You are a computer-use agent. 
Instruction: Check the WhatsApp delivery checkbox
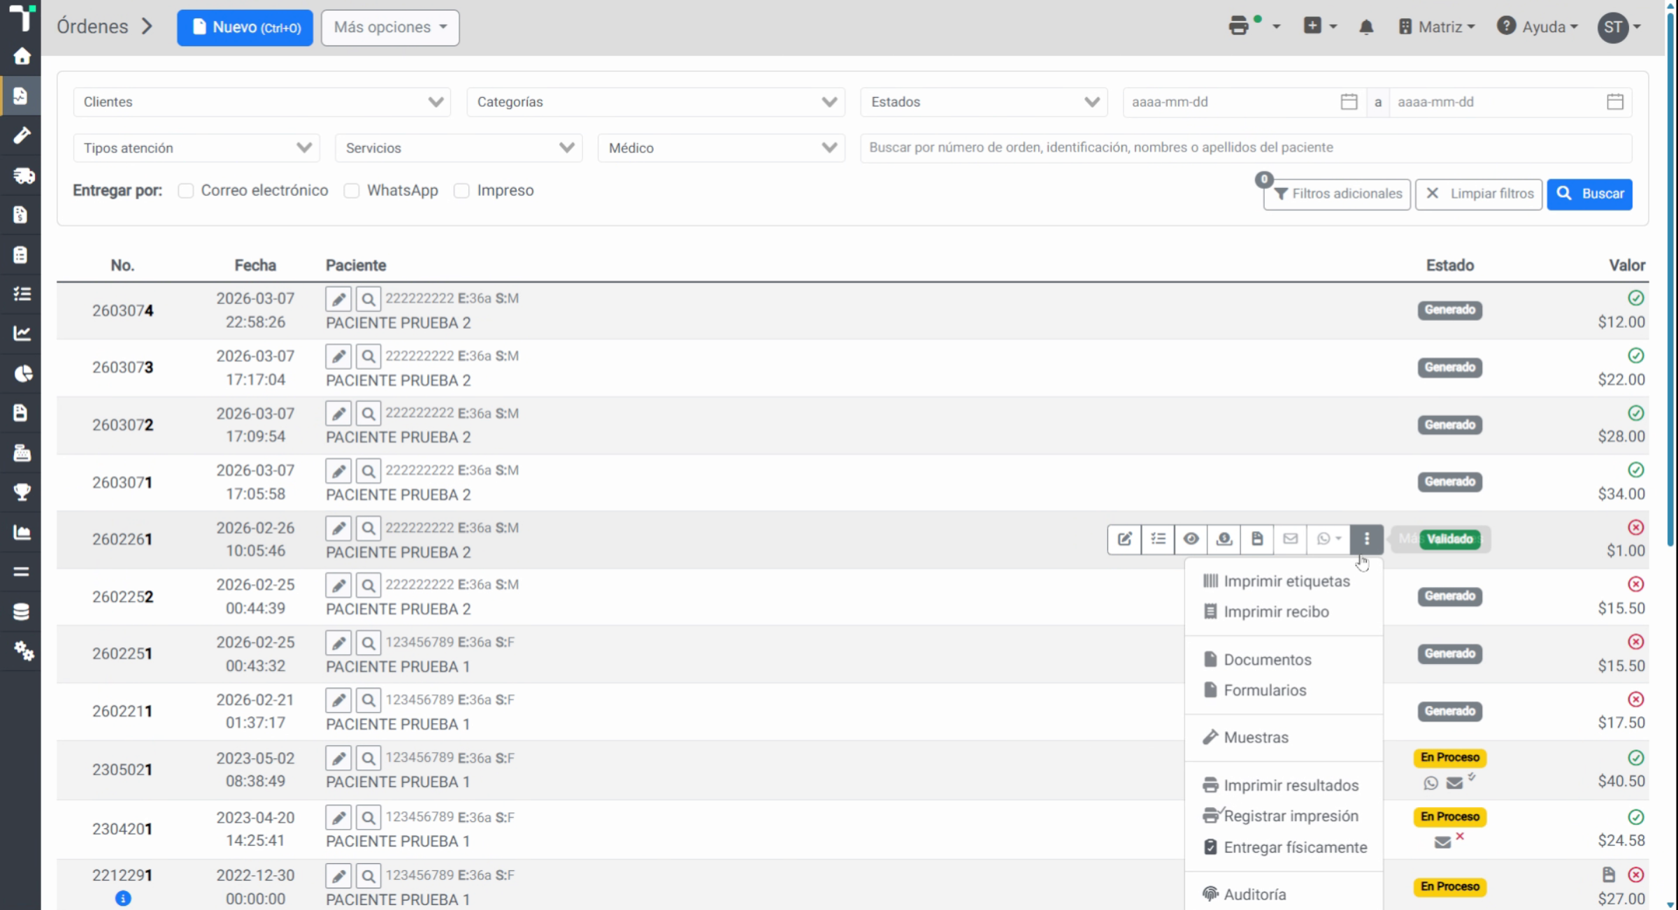pyautogui.click(x=352, y=191)
